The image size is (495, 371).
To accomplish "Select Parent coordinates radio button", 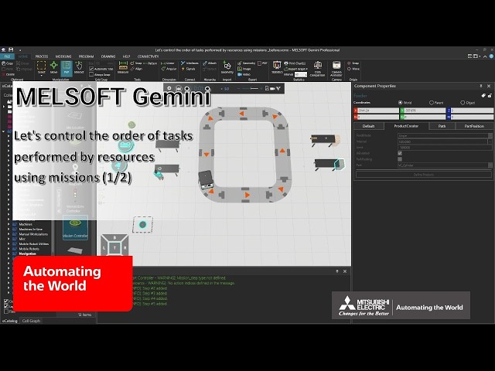I will (x=432, y=103).
